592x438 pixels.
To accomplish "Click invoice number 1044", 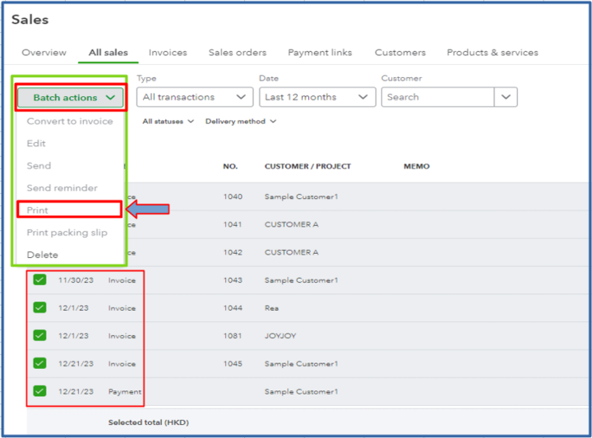I will (233, 308).
